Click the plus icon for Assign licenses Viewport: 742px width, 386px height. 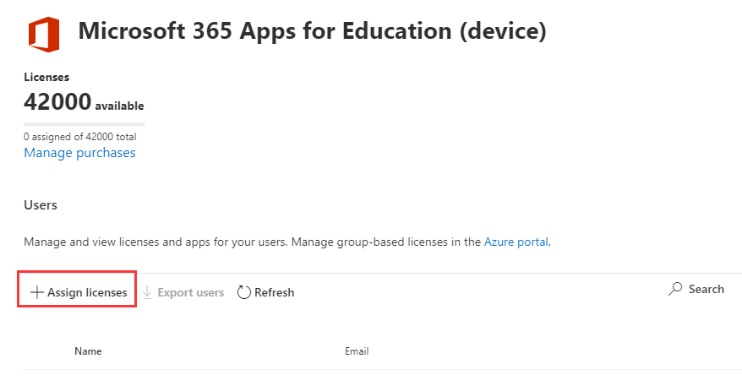click(36, 292)
